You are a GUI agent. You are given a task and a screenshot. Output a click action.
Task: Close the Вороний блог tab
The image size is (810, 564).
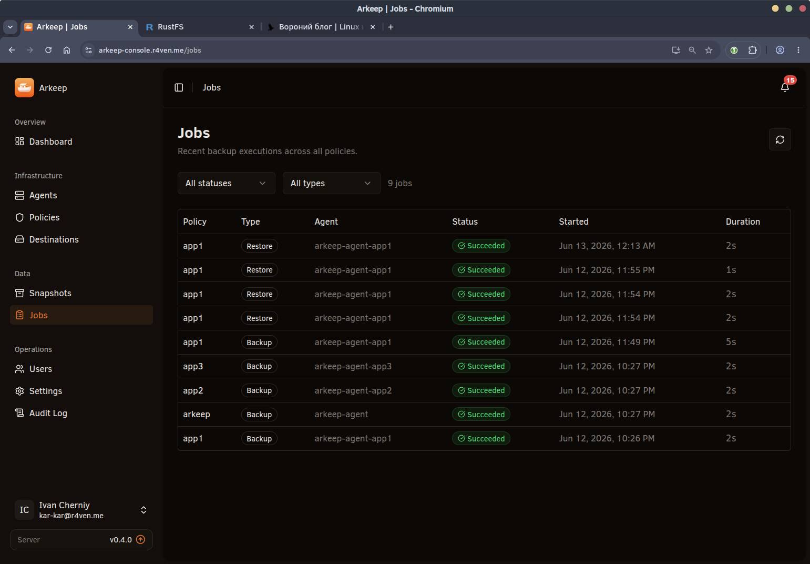pos(373,27)
